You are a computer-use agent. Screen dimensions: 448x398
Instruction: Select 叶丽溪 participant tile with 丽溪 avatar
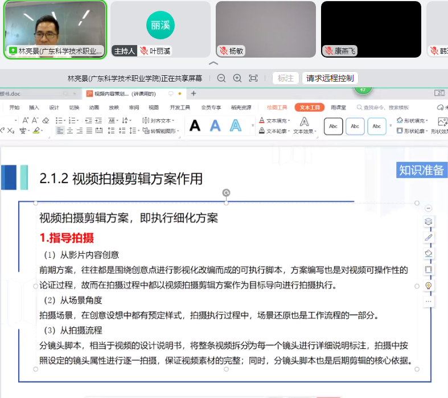(x=161, y=30)
